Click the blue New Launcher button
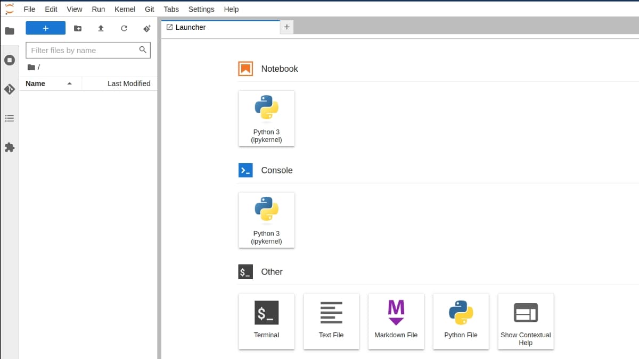 click(x=46, y=28)
